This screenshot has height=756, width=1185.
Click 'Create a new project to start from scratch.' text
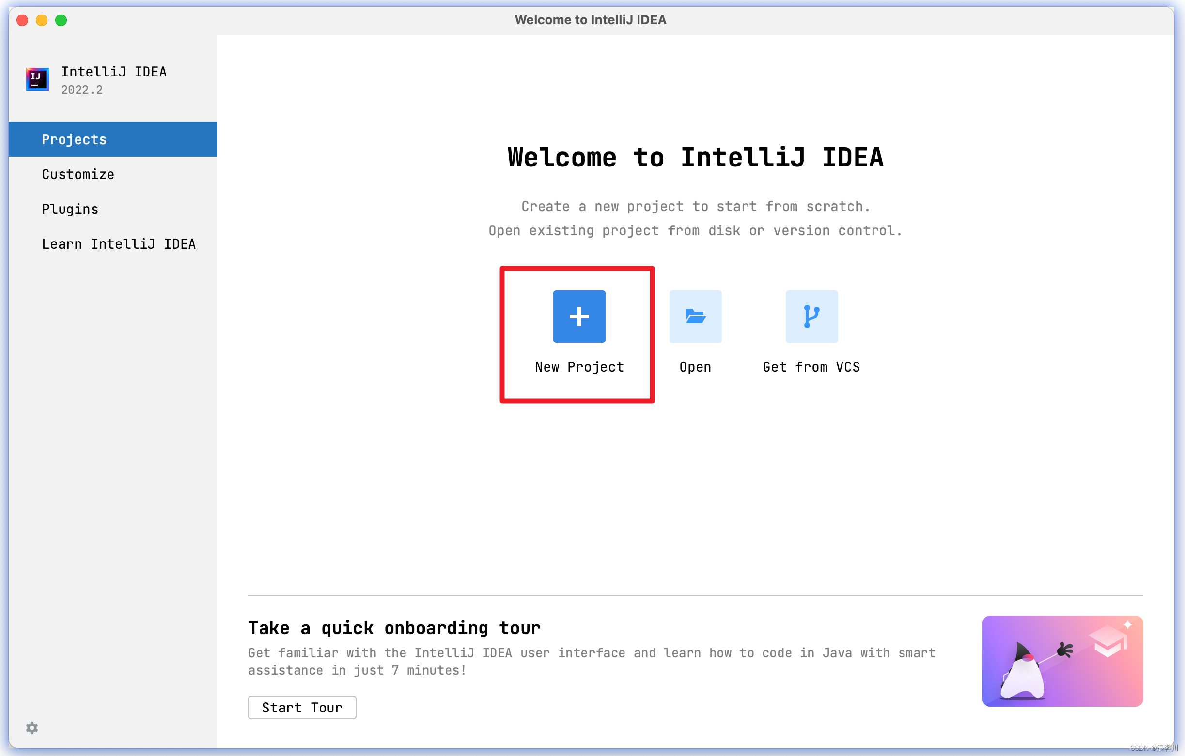click(x=695, y=207)
